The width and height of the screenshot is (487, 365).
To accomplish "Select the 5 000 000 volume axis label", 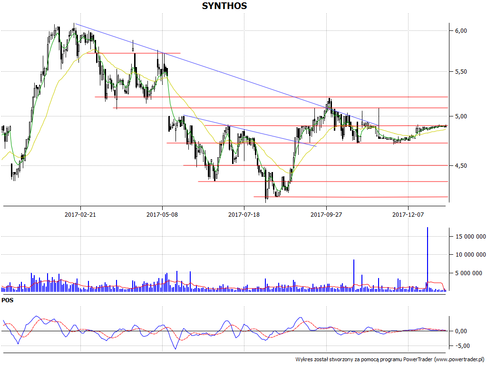I will (x=468, y=273).
